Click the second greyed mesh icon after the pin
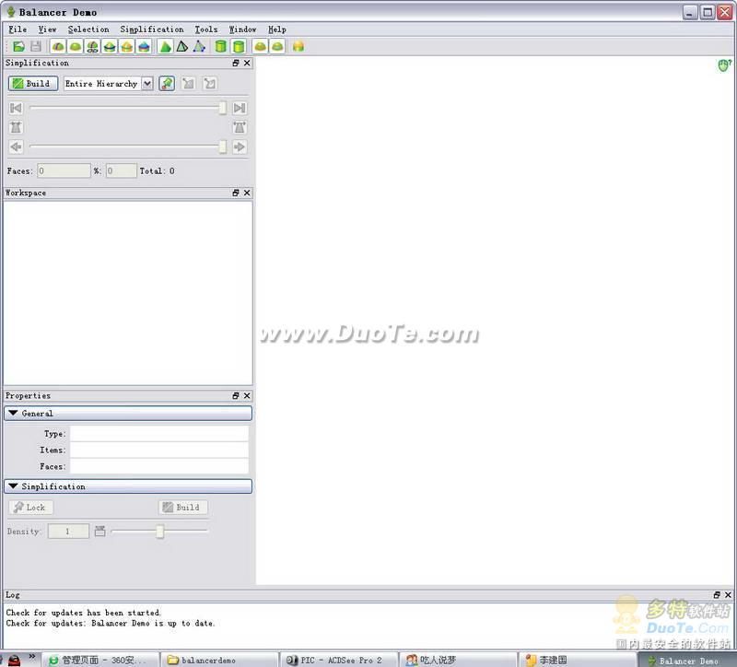 [210, 83]
